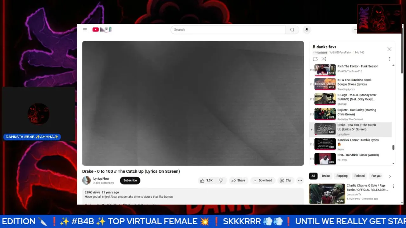
Task: Click the DANK logo at top right
Action: [379, 19]
